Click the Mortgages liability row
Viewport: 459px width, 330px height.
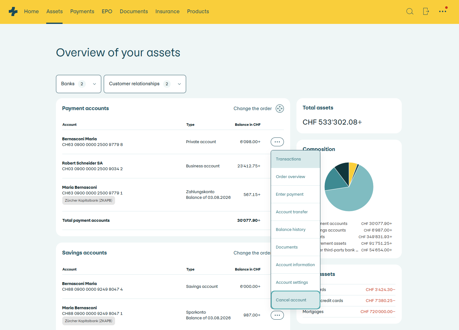point(349,312)
